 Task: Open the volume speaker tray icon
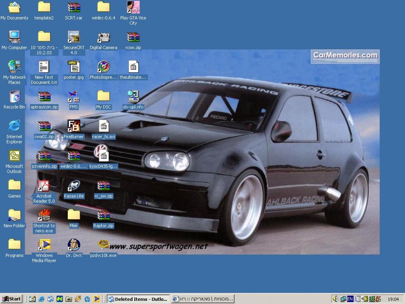pyautogui.click(x=335, y=299)
